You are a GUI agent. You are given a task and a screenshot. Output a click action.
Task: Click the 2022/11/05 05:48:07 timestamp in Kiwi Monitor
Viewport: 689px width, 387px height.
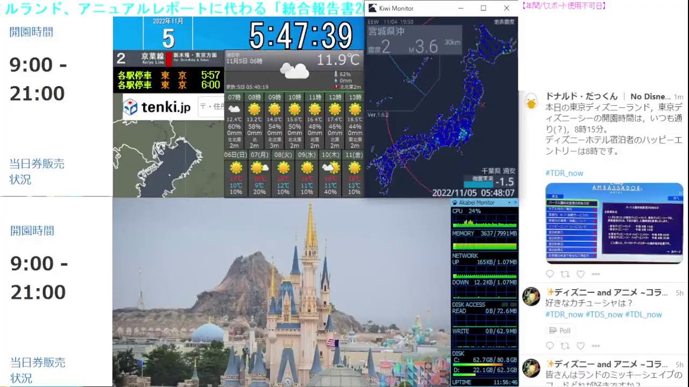[x=473, y=192]
